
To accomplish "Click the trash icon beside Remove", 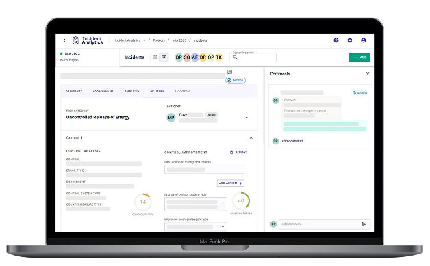I will click(x=231, y=152).
